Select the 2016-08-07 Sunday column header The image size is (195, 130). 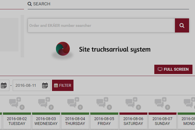click(x=162, y=121)
